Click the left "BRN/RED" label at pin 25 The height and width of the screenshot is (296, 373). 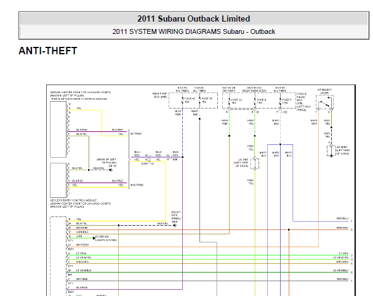(x=82, y=228)
